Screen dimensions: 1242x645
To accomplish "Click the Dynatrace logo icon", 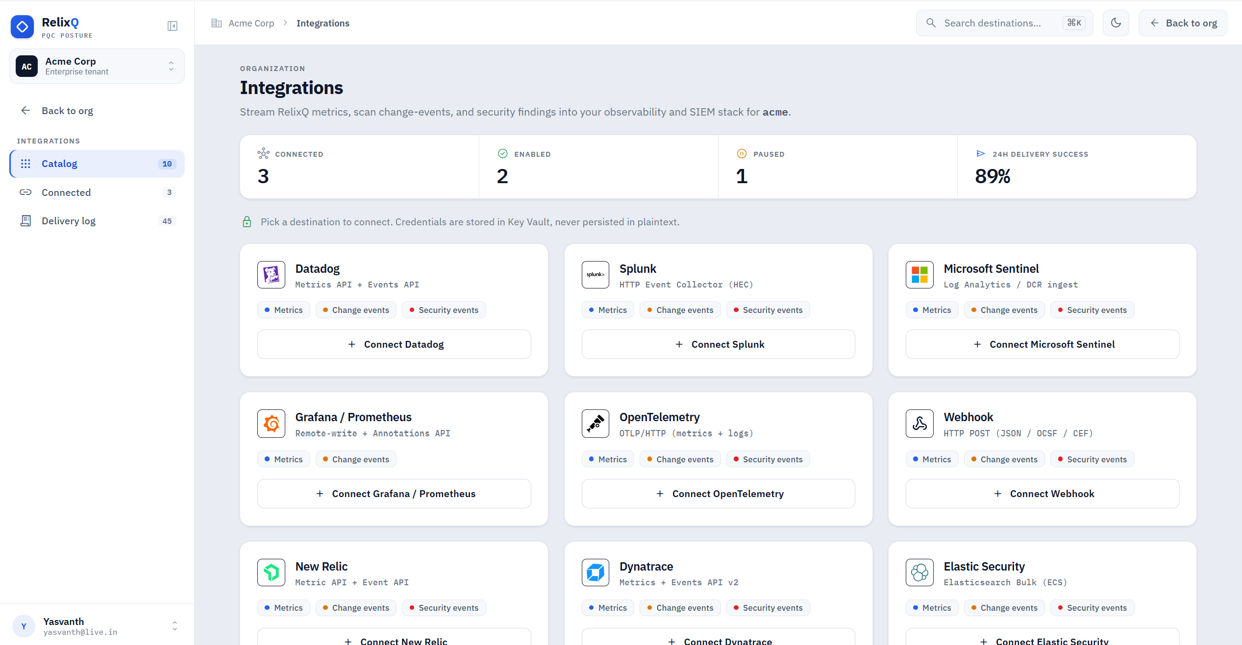I will pos(596,573).
